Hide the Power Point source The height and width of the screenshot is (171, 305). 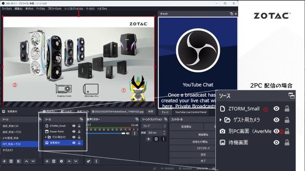pos(74,132)
